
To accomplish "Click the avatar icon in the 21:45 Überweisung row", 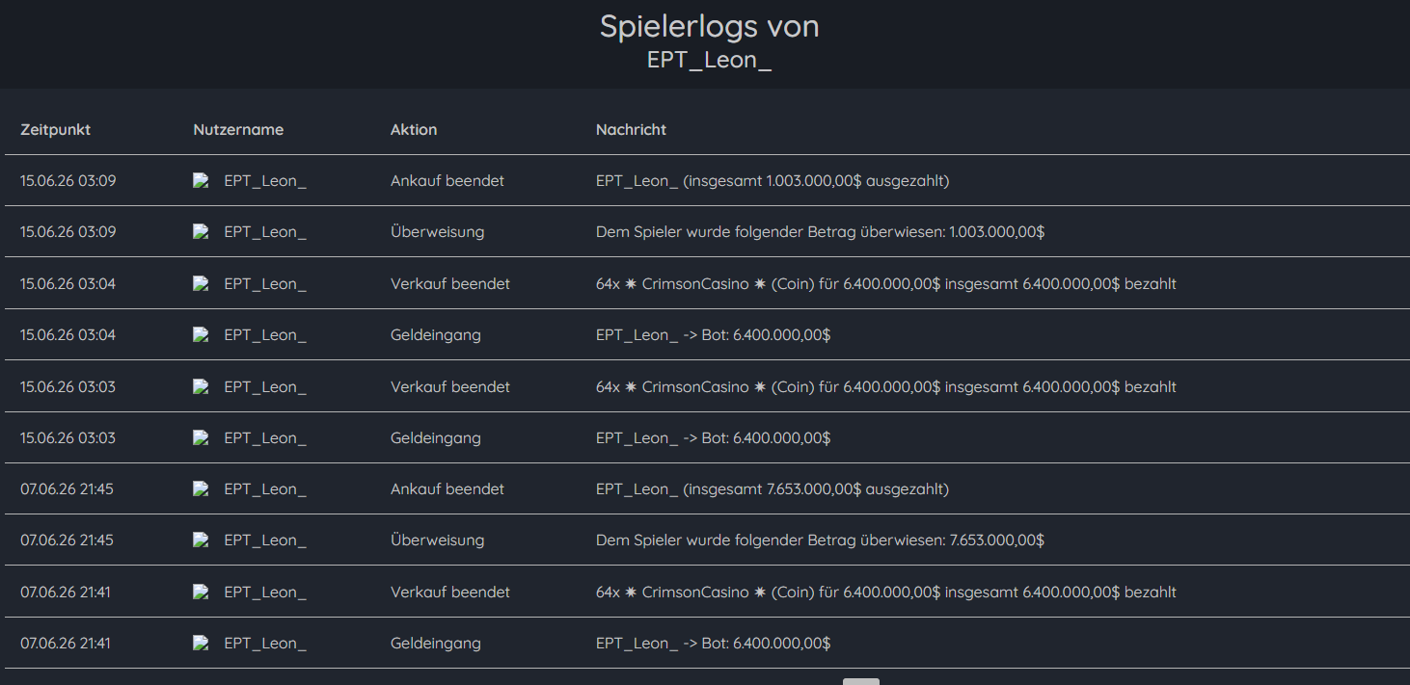I will click(201, 540).
